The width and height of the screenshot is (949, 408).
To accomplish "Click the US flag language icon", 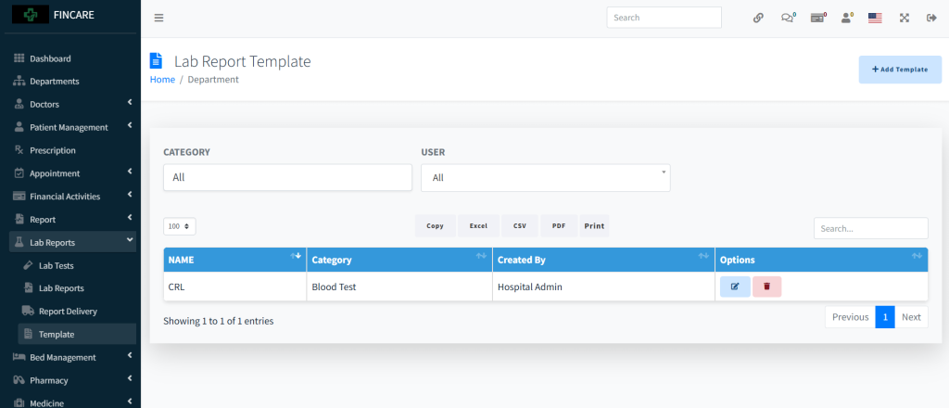I will [x=875, y=18].
